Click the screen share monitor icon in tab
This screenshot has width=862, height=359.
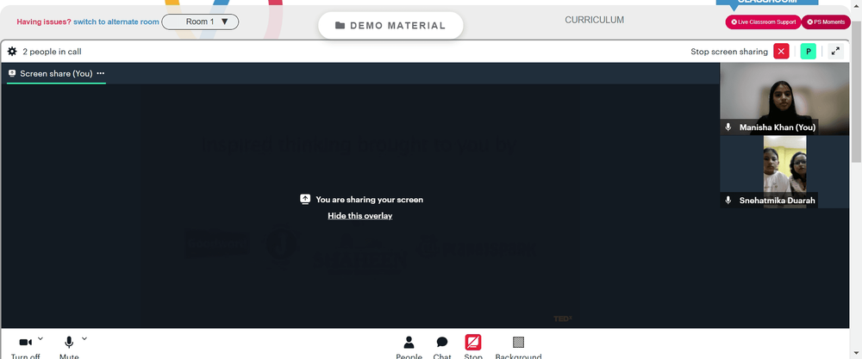pos(12,73)
